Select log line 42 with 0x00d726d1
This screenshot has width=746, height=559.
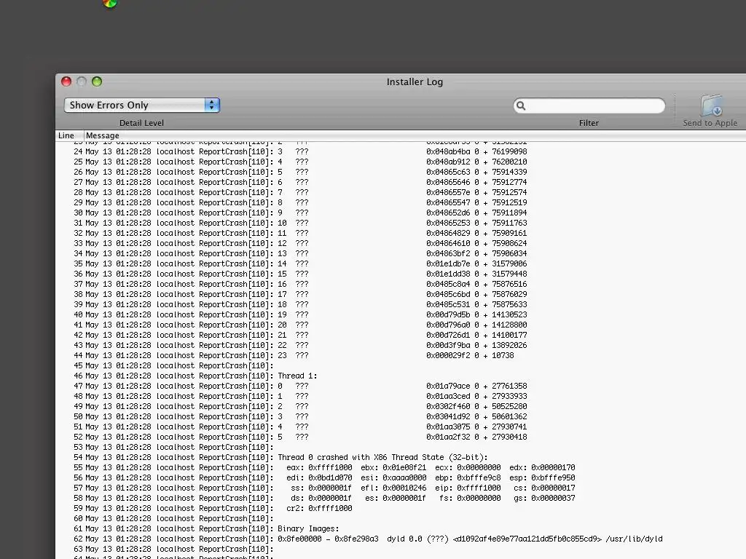pyautogui.click(x=401, y=335)
